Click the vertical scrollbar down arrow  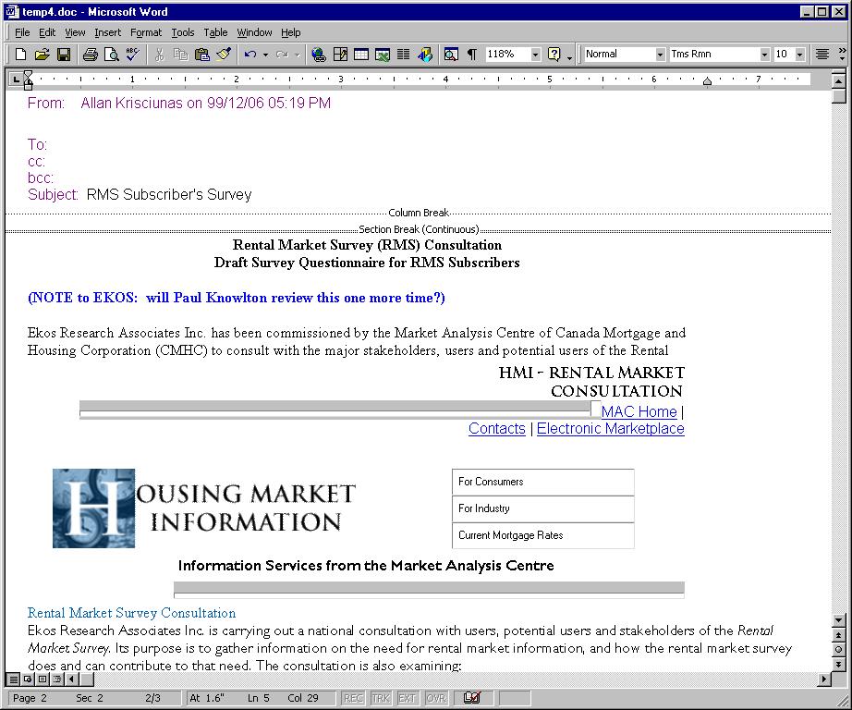pos(838,620)
